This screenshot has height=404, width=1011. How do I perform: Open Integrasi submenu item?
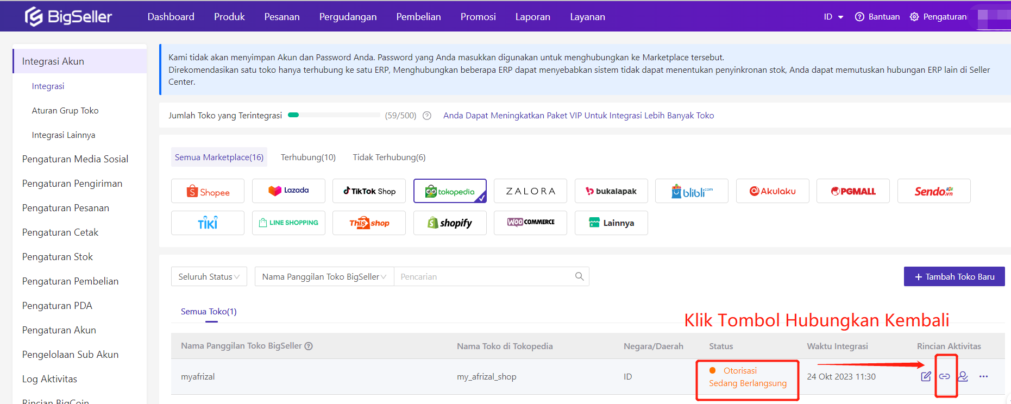(x=48, y=86)
